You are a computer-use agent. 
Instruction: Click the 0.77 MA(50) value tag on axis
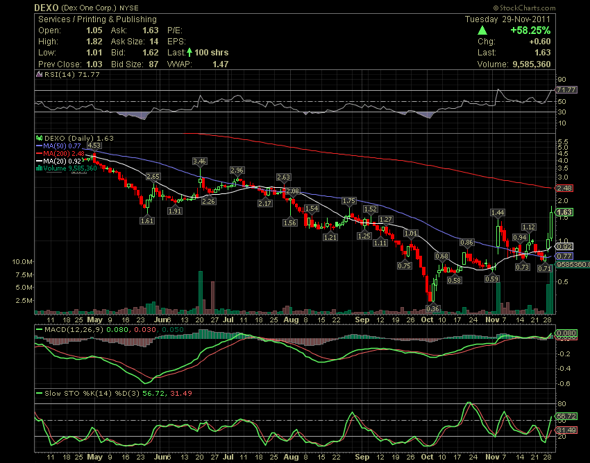[x=564, y=256]
